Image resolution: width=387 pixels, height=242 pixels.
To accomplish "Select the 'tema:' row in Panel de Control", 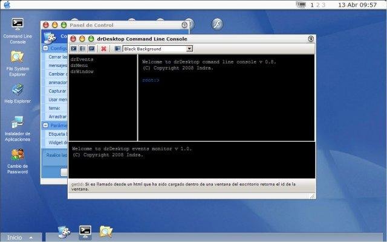I will tap(56, 108).
